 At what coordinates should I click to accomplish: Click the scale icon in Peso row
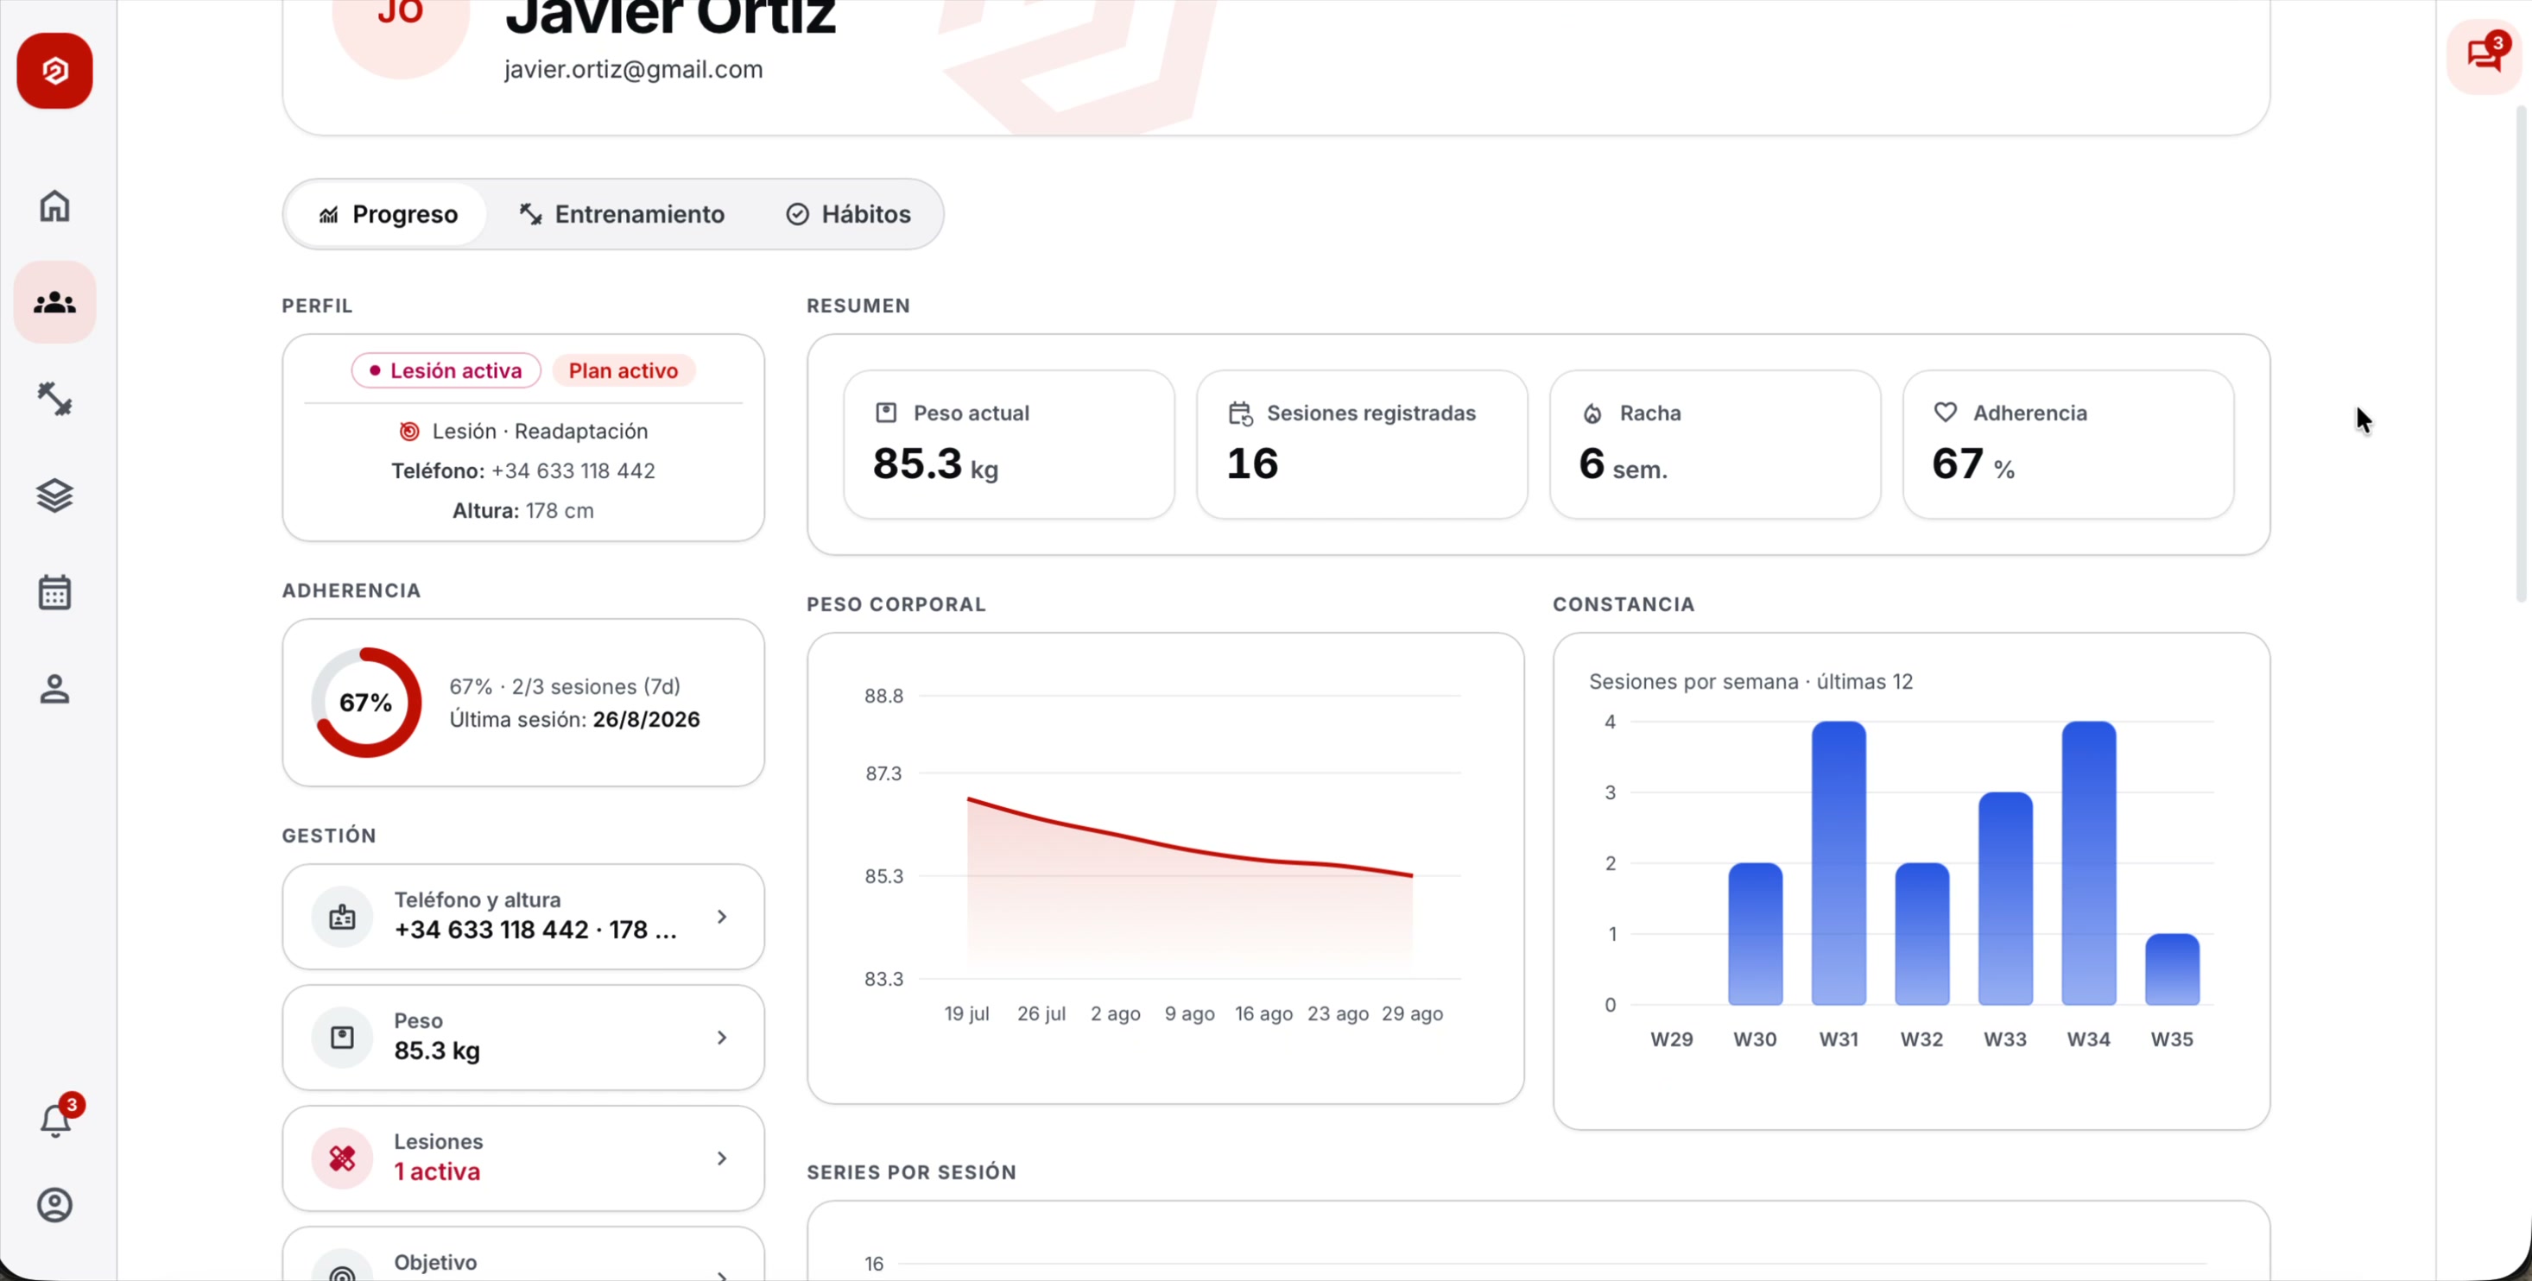click(x=342, y=1038)
